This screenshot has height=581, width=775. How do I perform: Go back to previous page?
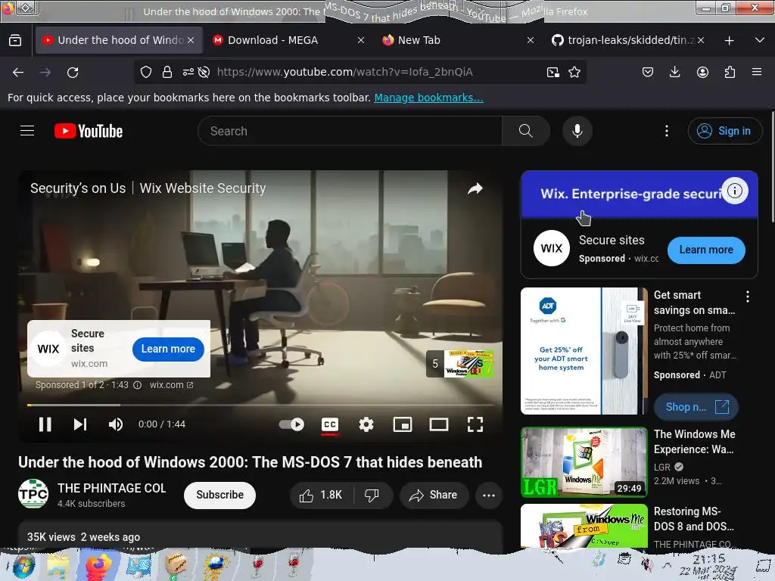[18, 72]
